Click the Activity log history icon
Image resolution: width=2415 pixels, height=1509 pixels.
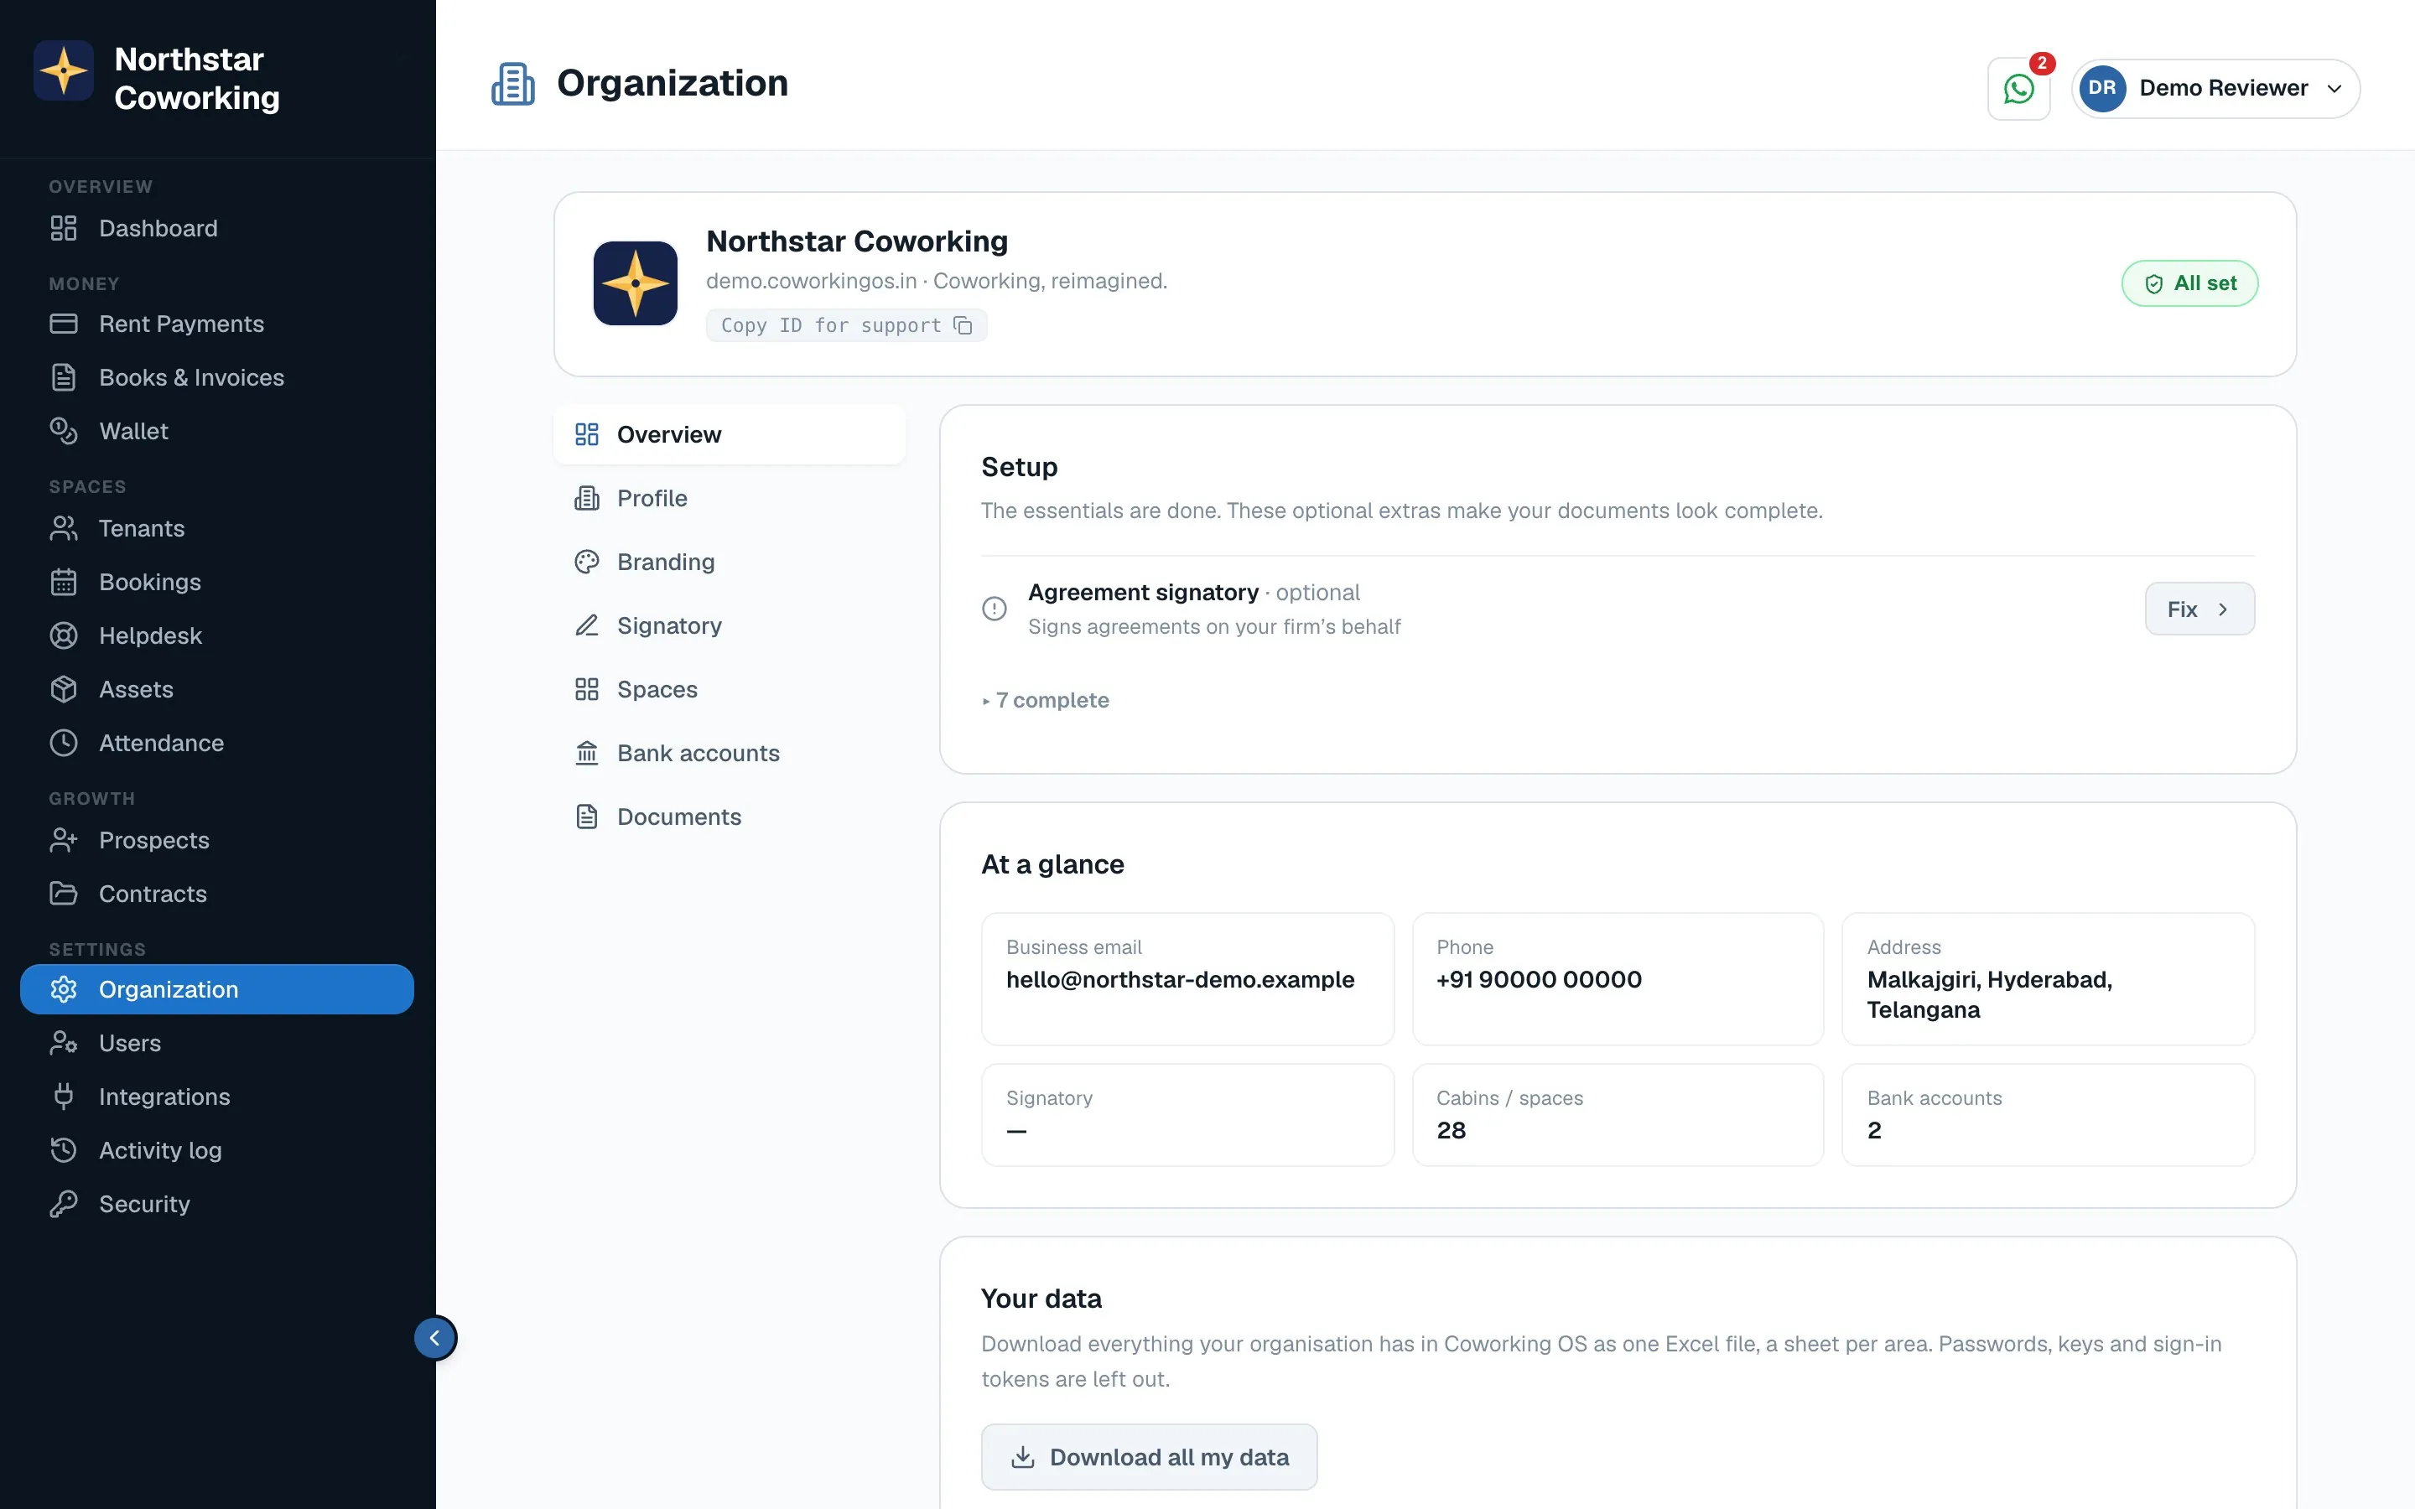tap(64, 1151)
